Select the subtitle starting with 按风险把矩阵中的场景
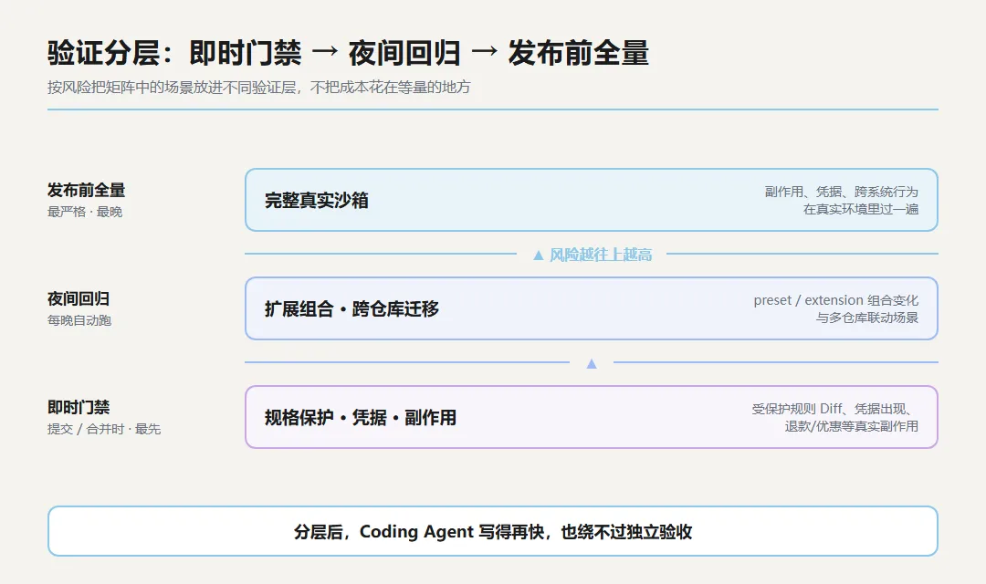This screenshot has height=584, width=986. point(259,88)
